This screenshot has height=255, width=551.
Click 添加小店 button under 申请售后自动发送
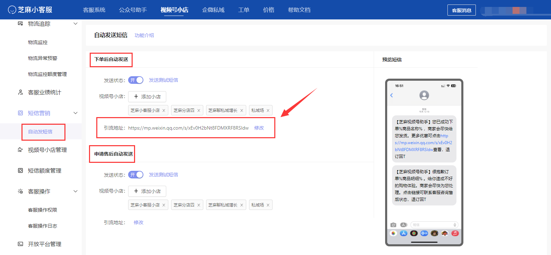(x=147, y=191)
